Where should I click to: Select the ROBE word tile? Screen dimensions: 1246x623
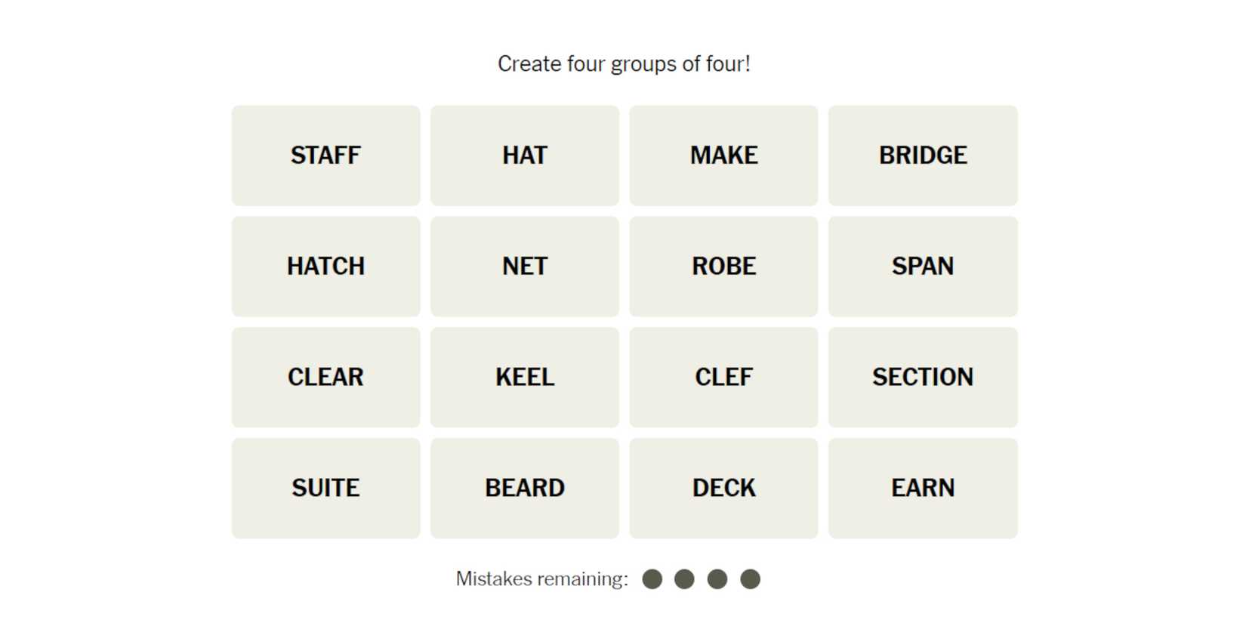tap(723, 267)
